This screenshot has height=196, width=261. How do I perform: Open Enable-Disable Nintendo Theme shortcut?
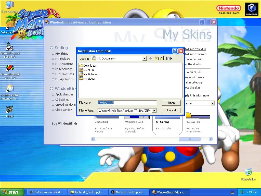click(10, 92)
